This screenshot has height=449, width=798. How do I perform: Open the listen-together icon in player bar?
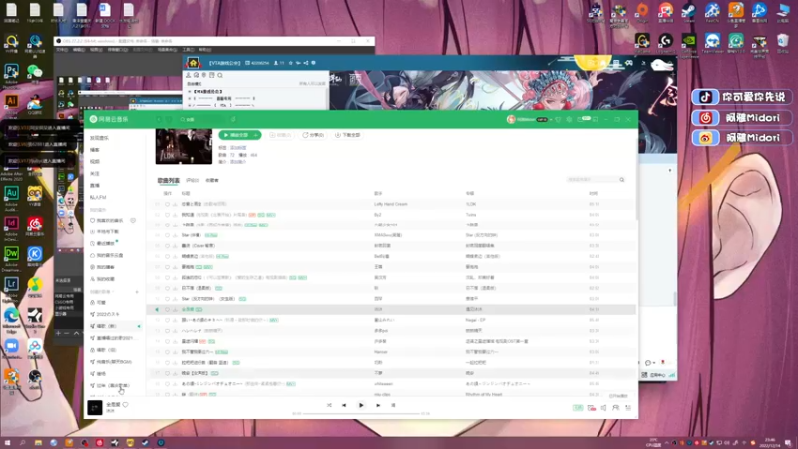coord(615,408)
